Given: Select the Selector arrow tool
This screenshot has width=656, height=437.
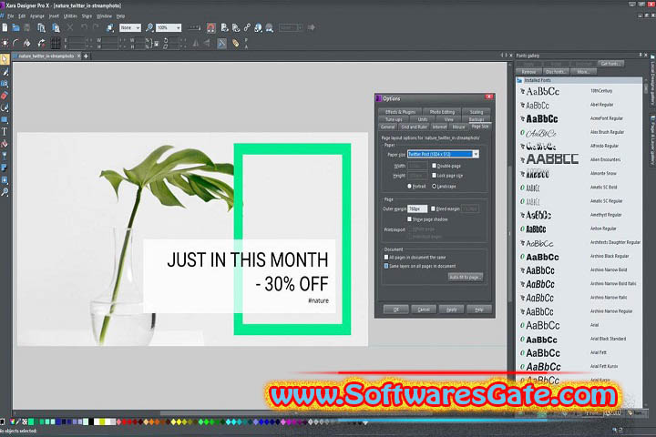Looking at the screenshot, I should tap(5, 59).
